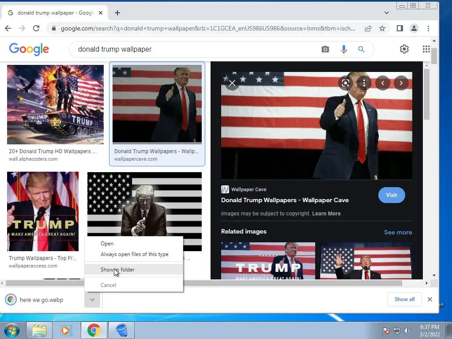This screenshot has width=452, height=339.
Task: Open the Trump Wallpapers - Top Fr... thumbnail
Action: (x=43, y=211)
